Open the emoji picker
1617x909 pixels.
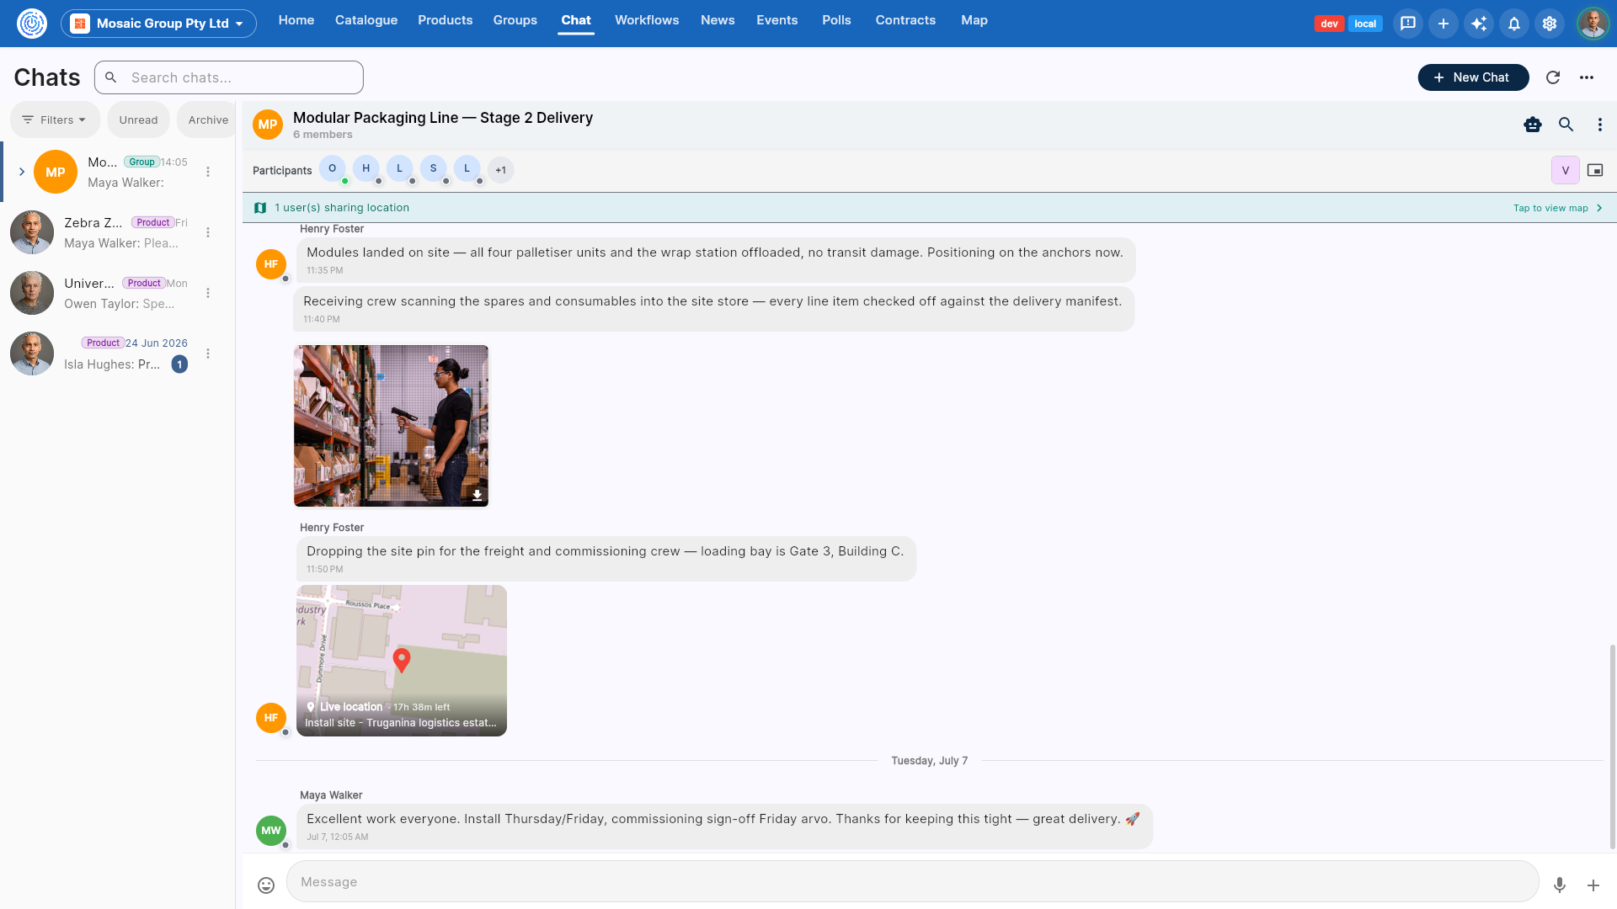(x=266, y=885)
